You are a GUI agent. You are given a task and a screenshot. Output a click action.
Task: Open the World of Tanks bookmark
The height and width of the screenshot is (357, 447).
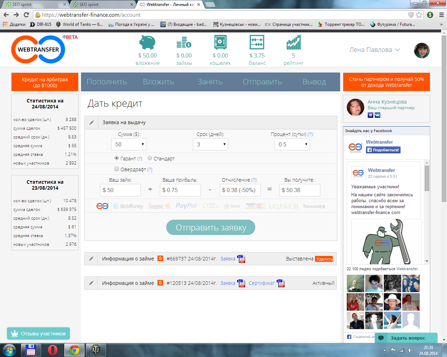[79, 24]
